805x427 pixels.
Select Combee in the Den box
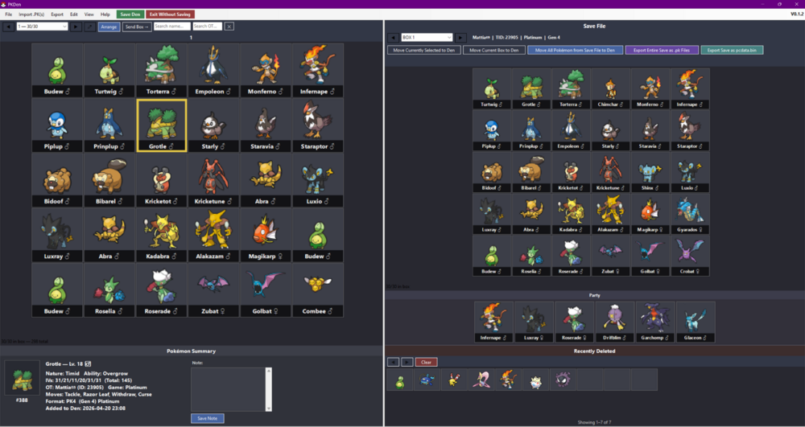pyautogui.click(x=318, y=290)
